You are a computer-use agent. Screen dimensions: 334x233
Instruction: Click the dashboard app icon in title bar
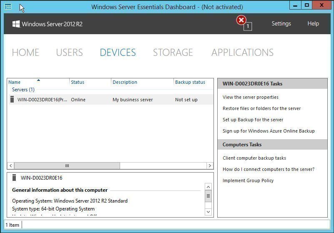8,7
